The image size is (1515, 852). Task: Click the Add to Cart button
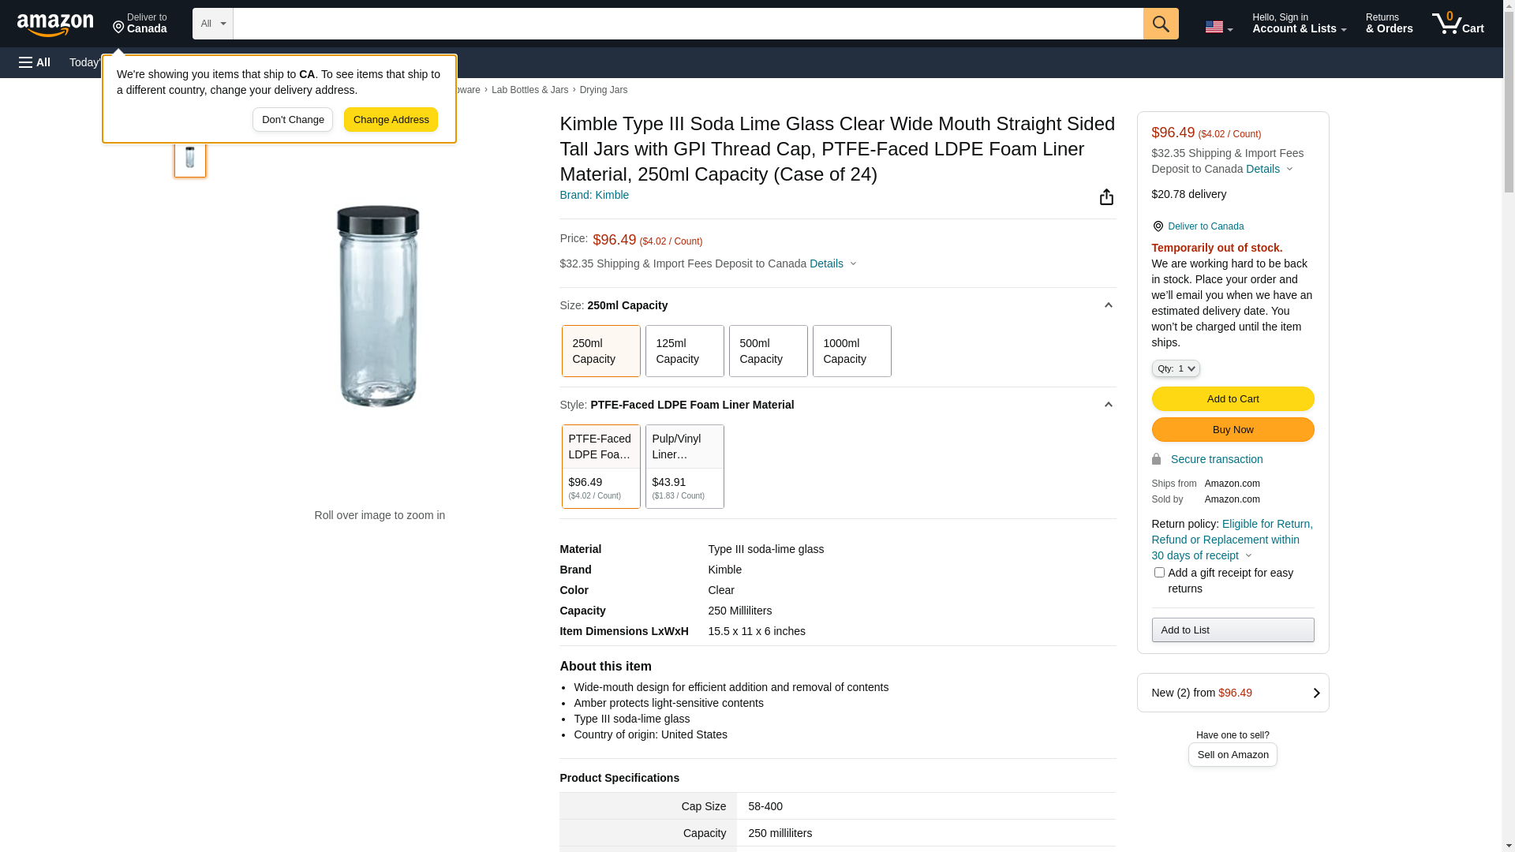coord(1233,399)
